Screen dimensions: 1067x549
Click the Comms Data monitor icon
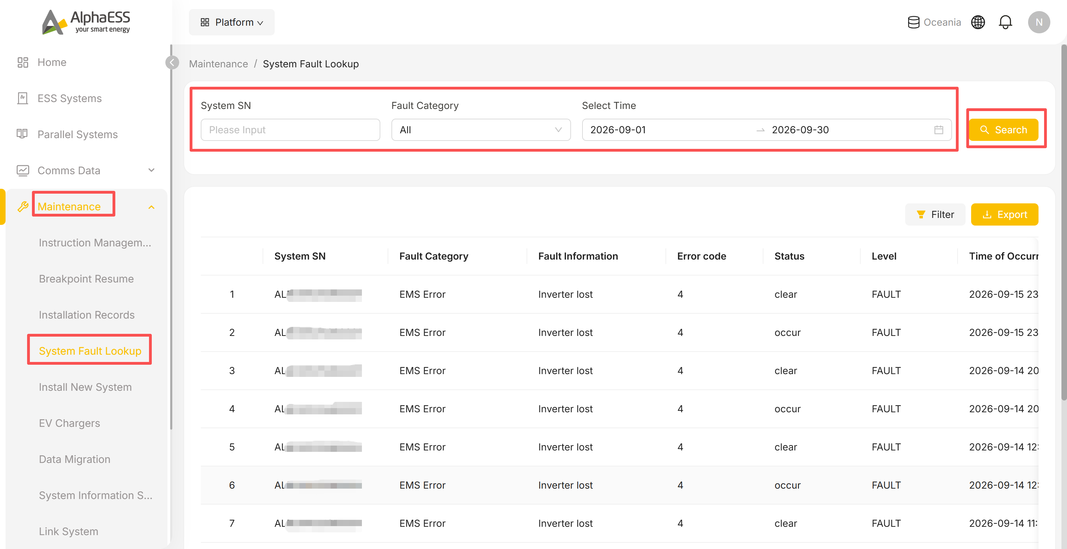22,170
